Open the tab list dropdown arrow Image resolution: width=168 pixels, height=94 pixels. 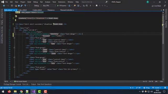point(161,10)
